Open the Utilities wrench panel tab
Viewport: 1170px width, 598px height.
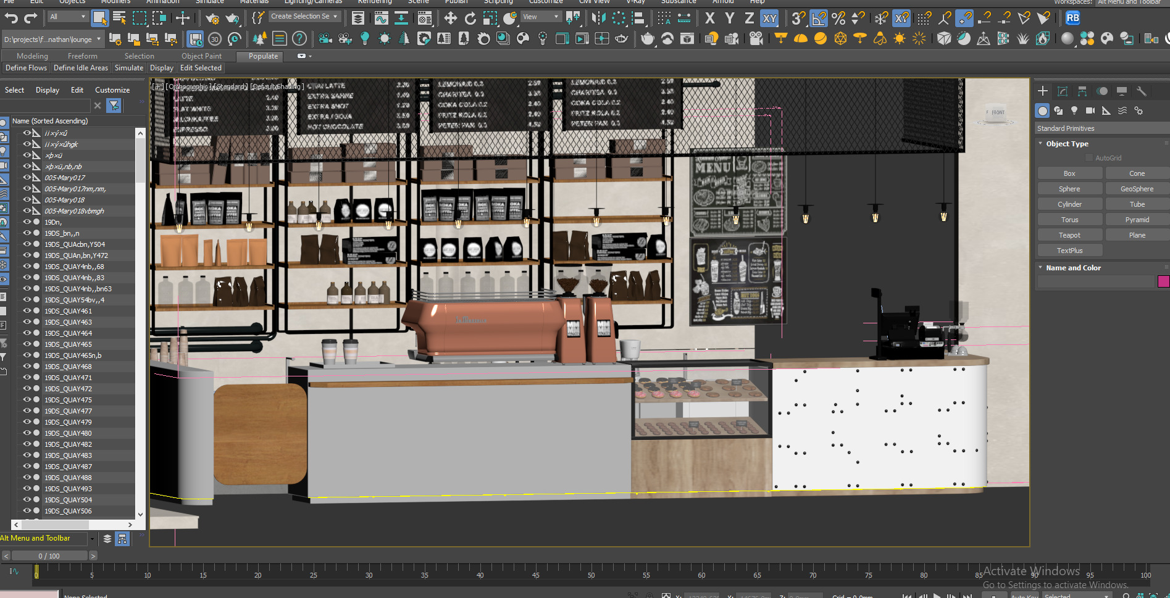coord(1142,91)
